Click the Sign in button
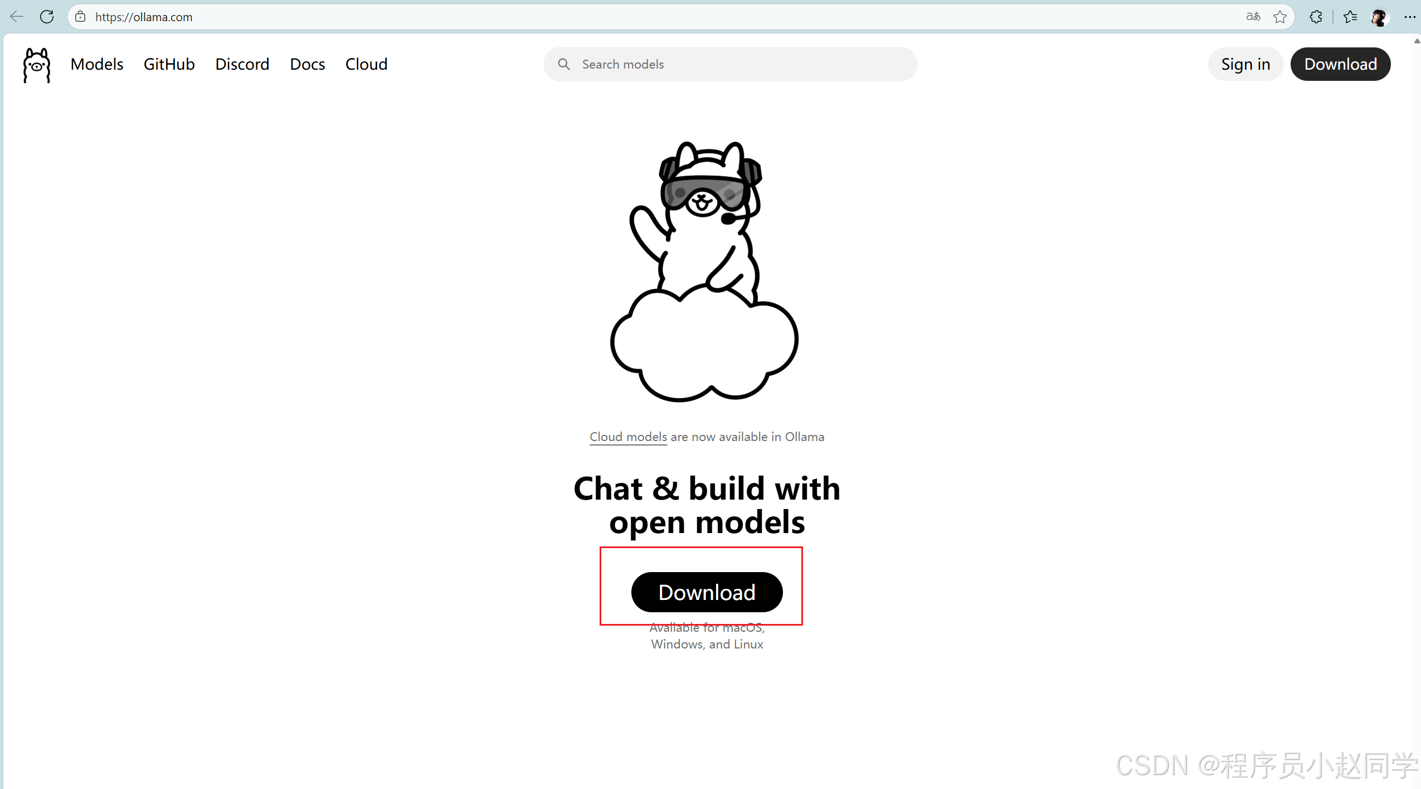1421x789 pixels. click(x=1245, y=64)
